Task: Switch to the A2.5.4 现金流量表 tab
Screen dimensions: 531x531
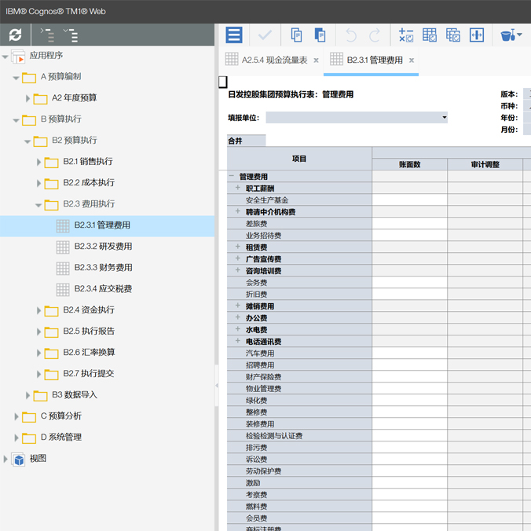Action: coord(274,60)
